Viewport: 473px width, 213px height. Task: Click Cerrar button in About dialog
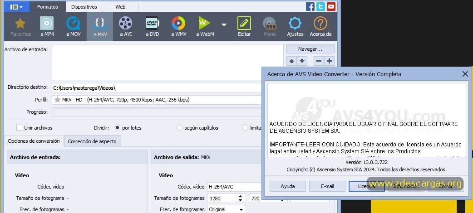tap(446, 186)
